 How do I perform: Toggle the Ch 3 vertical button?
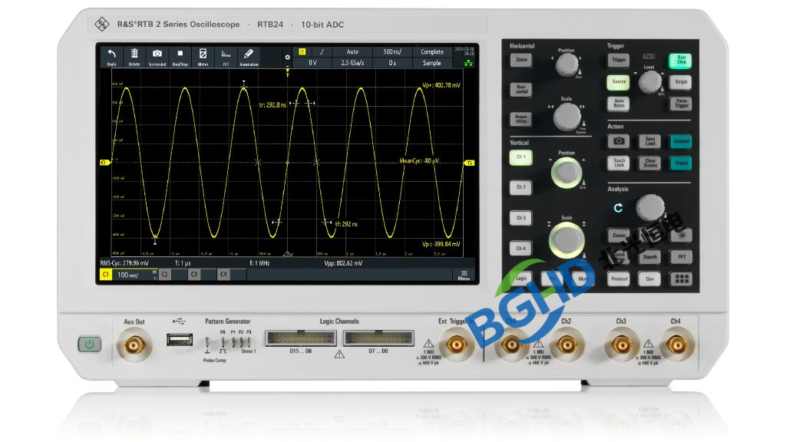tap(521, 217)
